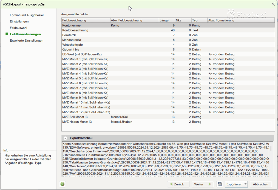Click the Abw. Feldbezeichnung column header
Viewport: 278px width, 190px height.
tap(134, 20)
